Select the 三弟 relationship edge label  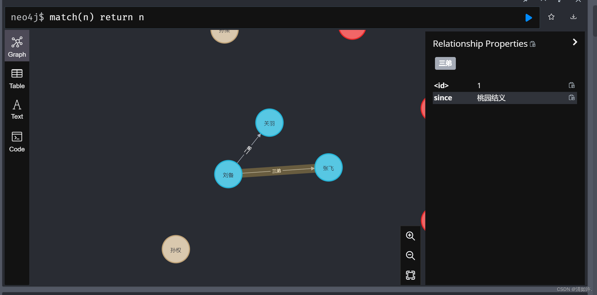coord(276,171)
